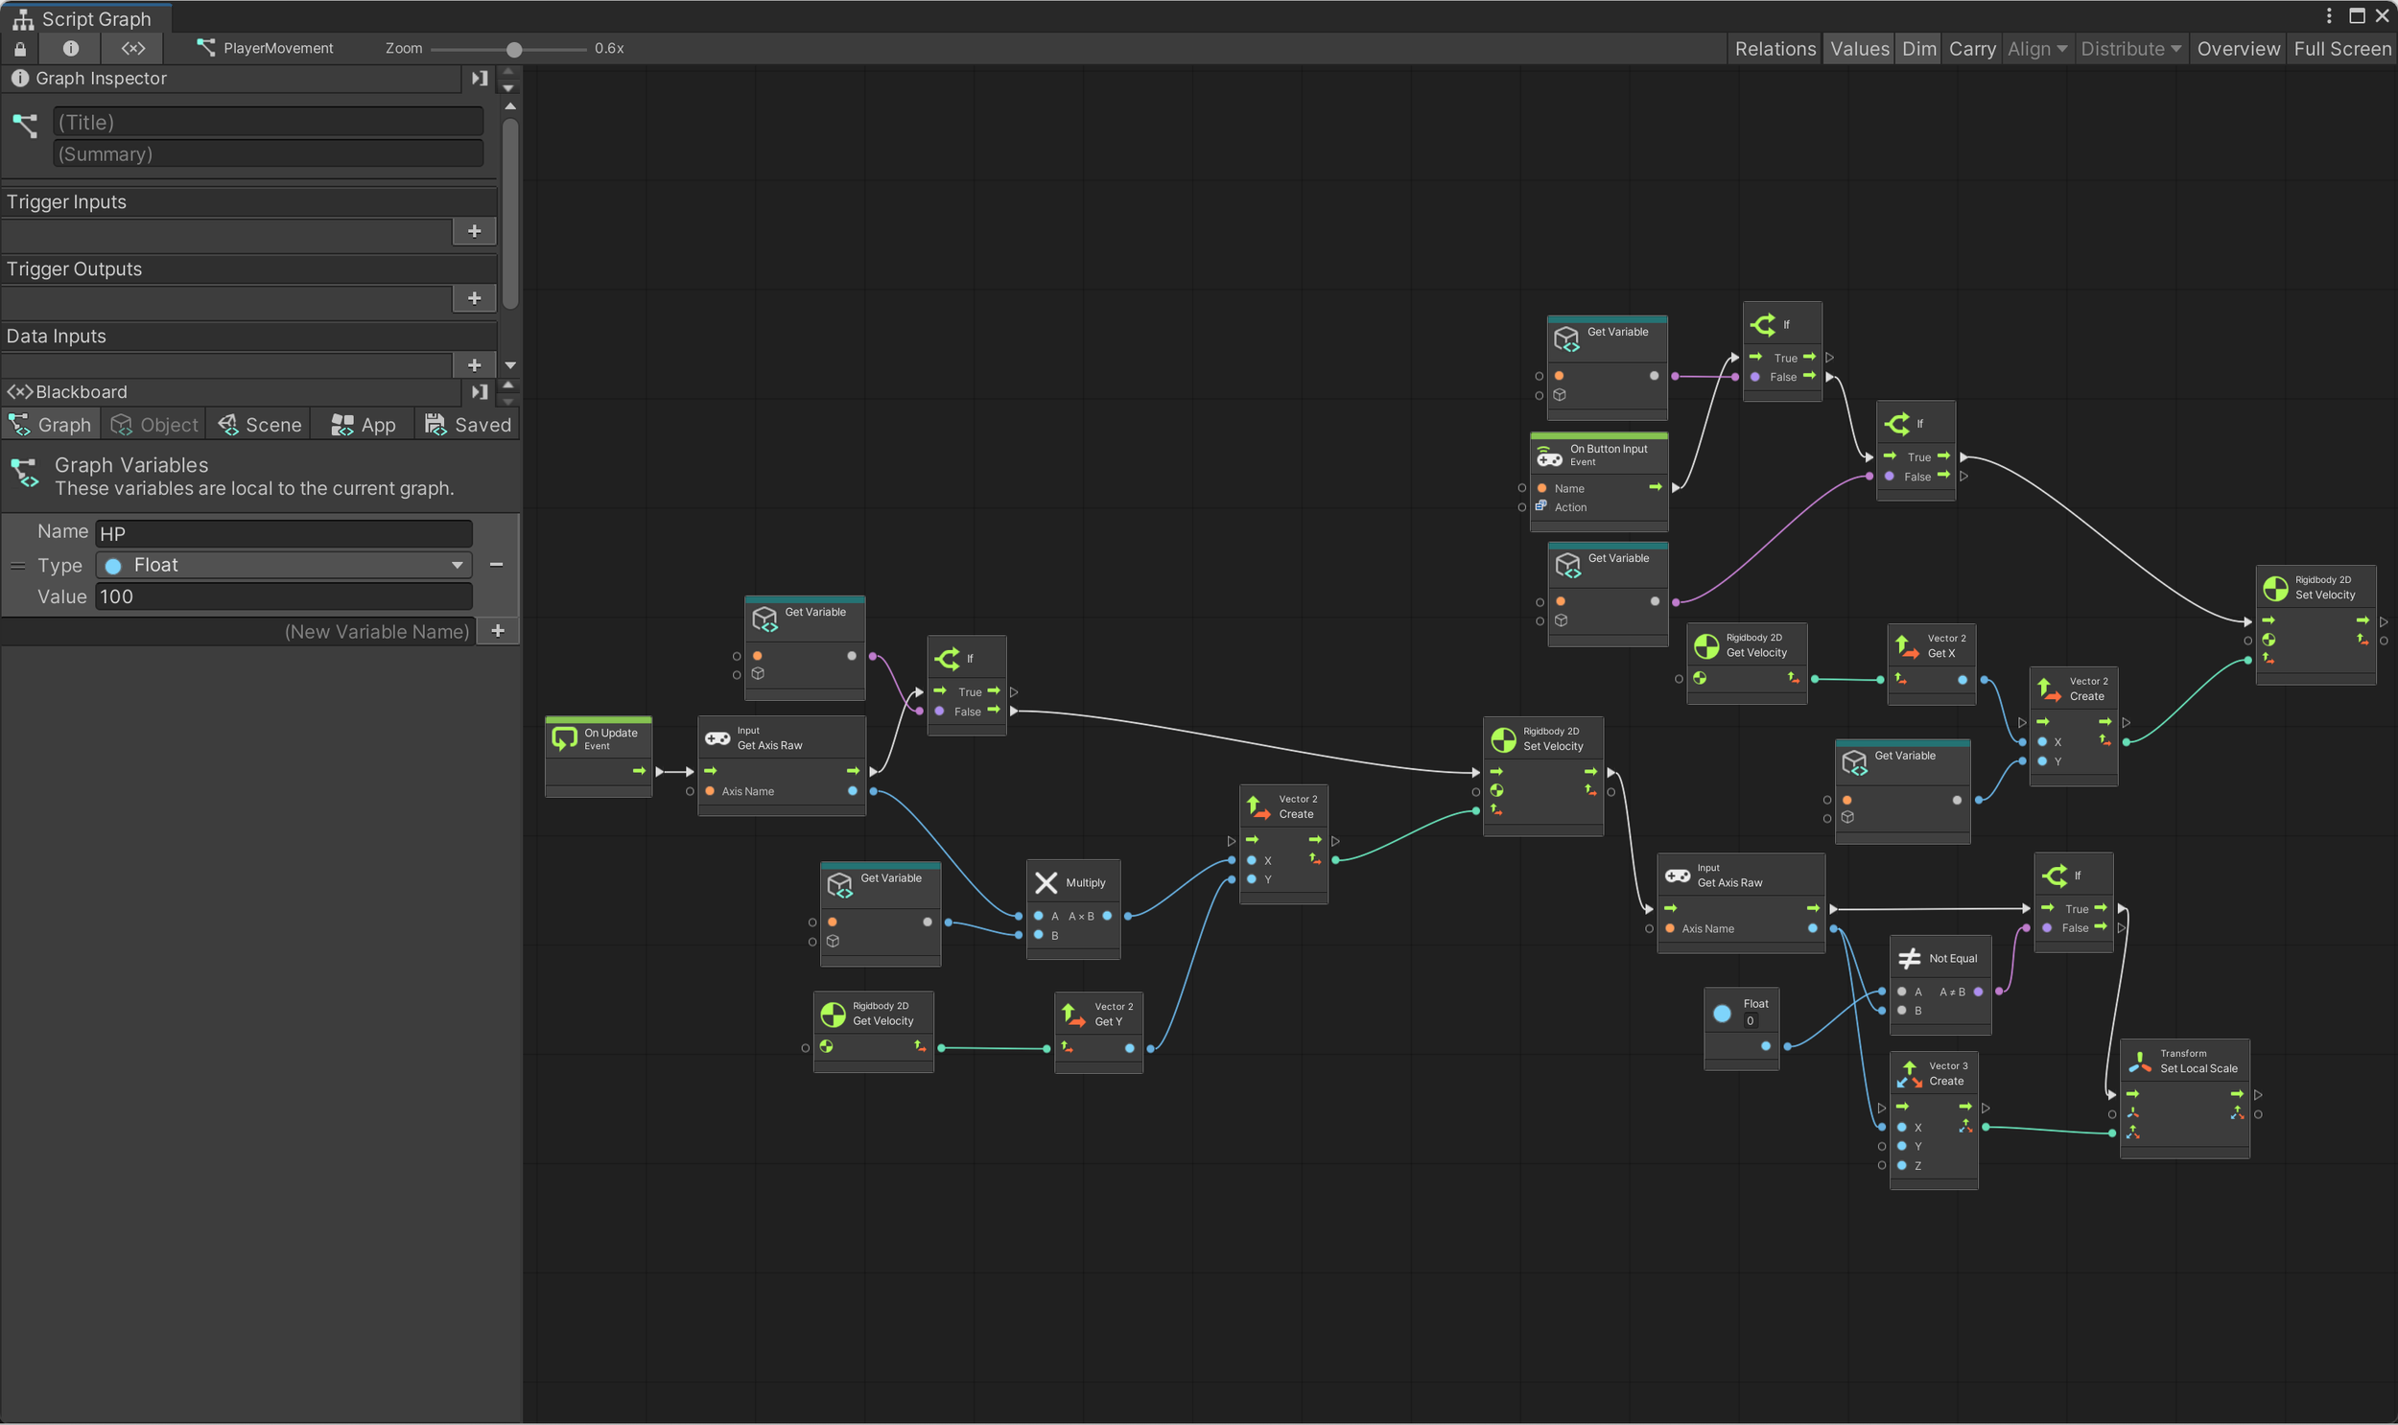The height and width of the screenshot is (1425, 2398).
Task: Toggle the Dim inactive nodes option
Action: (x=1918, y=49)
